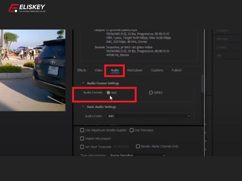Screen dimensions: 242x181
Task: Collapse the Audio Format Settings section
Action: pyautogui.click(x=83, y=83)
